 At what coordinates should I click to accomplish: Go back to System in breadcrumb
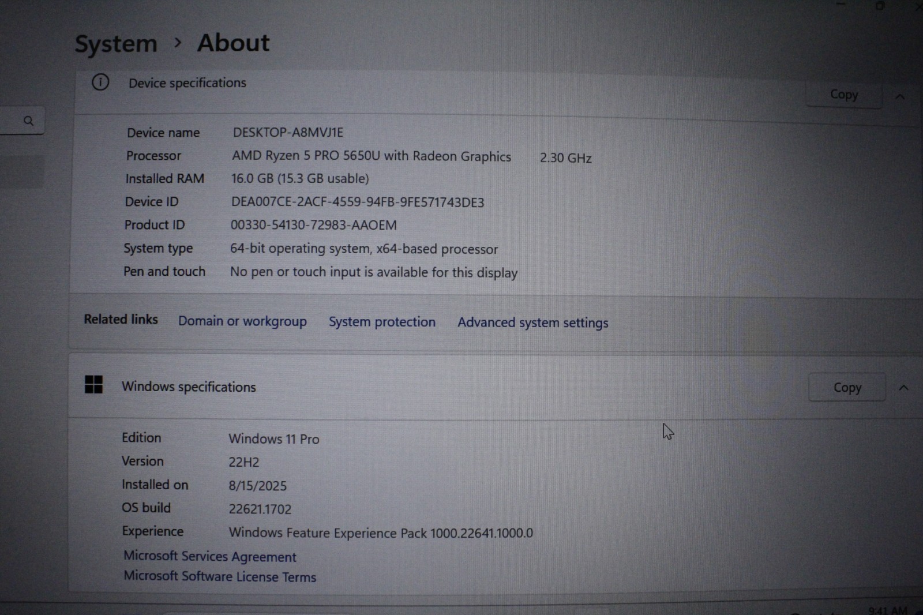(116, 44)
